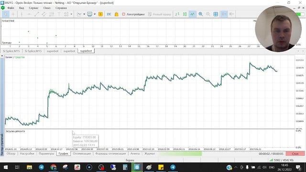Open the chart templates icon

[x=89, y=14]
